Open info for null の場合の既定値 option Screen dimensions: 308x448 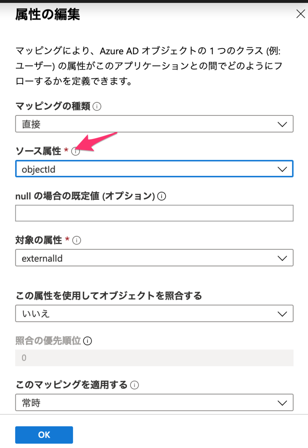162,196
